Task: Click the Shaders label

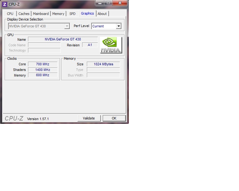Action: (x=19, y=70)
